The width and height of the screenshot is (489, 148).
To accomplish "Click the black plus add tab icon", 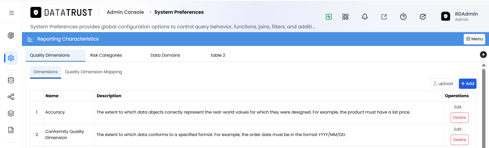I will point(483,55).
